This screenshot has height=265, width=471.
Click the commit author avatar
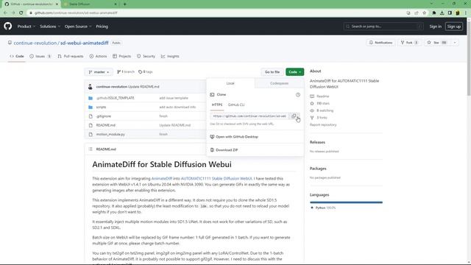click(x=90, y=87)
